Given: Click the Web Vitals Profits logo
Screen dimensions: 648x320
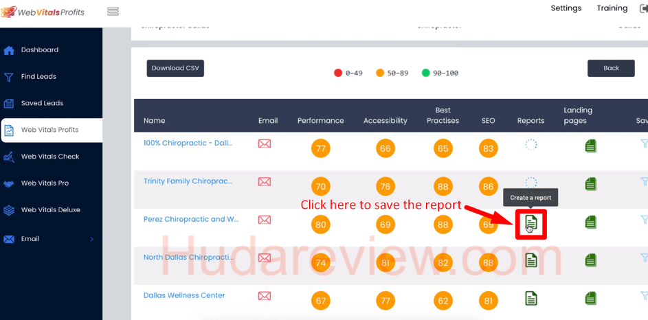Looking at the screenshot, I should click(x=43, y=12).
